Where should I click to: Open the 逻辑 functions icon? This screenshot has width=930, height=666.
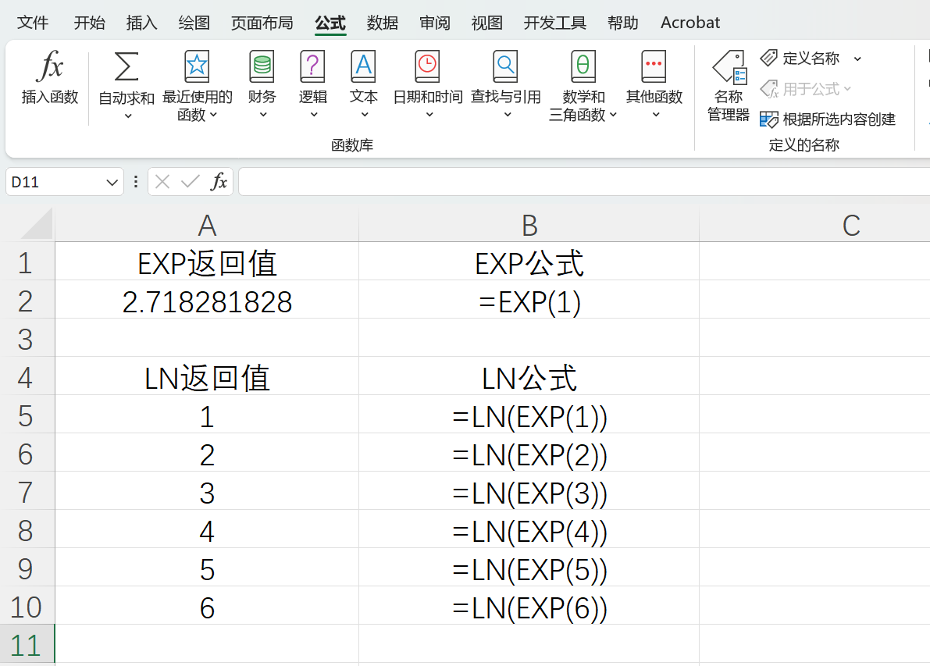pos(312,66)
